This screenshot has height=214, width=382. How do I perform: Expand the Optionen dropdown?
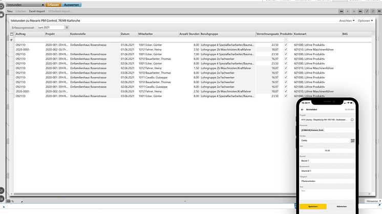coord(365,21)
